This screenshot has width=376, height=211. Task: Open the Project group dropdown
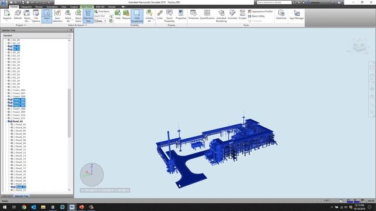[x=21, y=25]
